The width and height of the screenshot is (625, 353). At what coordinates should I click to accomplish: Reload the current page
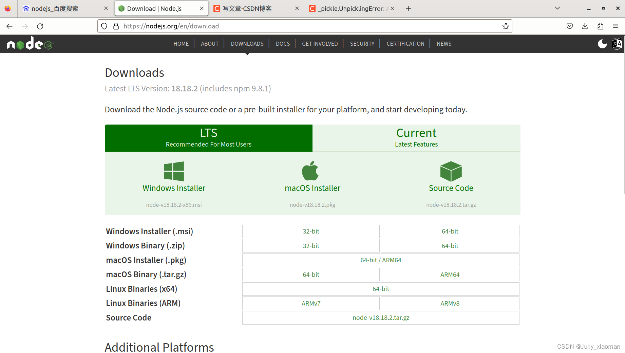[x=40, y=26]
